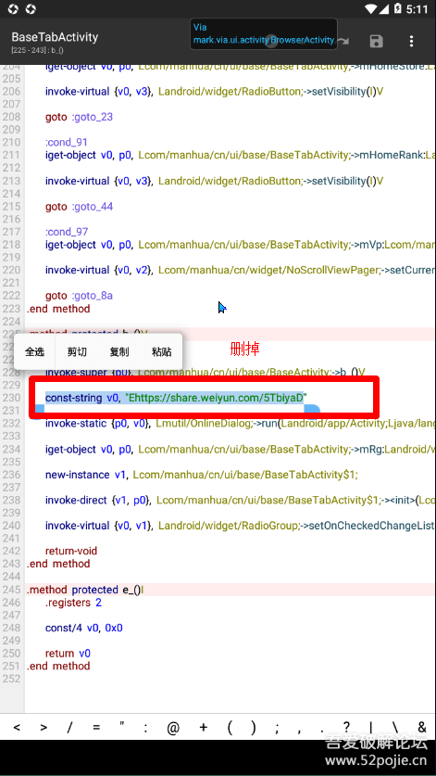The height and width of the screenshot is (776, 436).
Task: Insert the @ symbol from the shortcut bar
Action: pos(173,727)
